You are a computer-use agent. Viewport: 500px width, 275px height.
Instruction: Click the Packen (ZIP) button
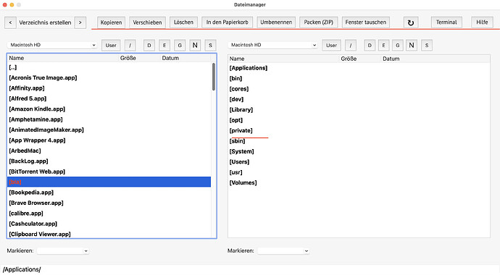319,22
